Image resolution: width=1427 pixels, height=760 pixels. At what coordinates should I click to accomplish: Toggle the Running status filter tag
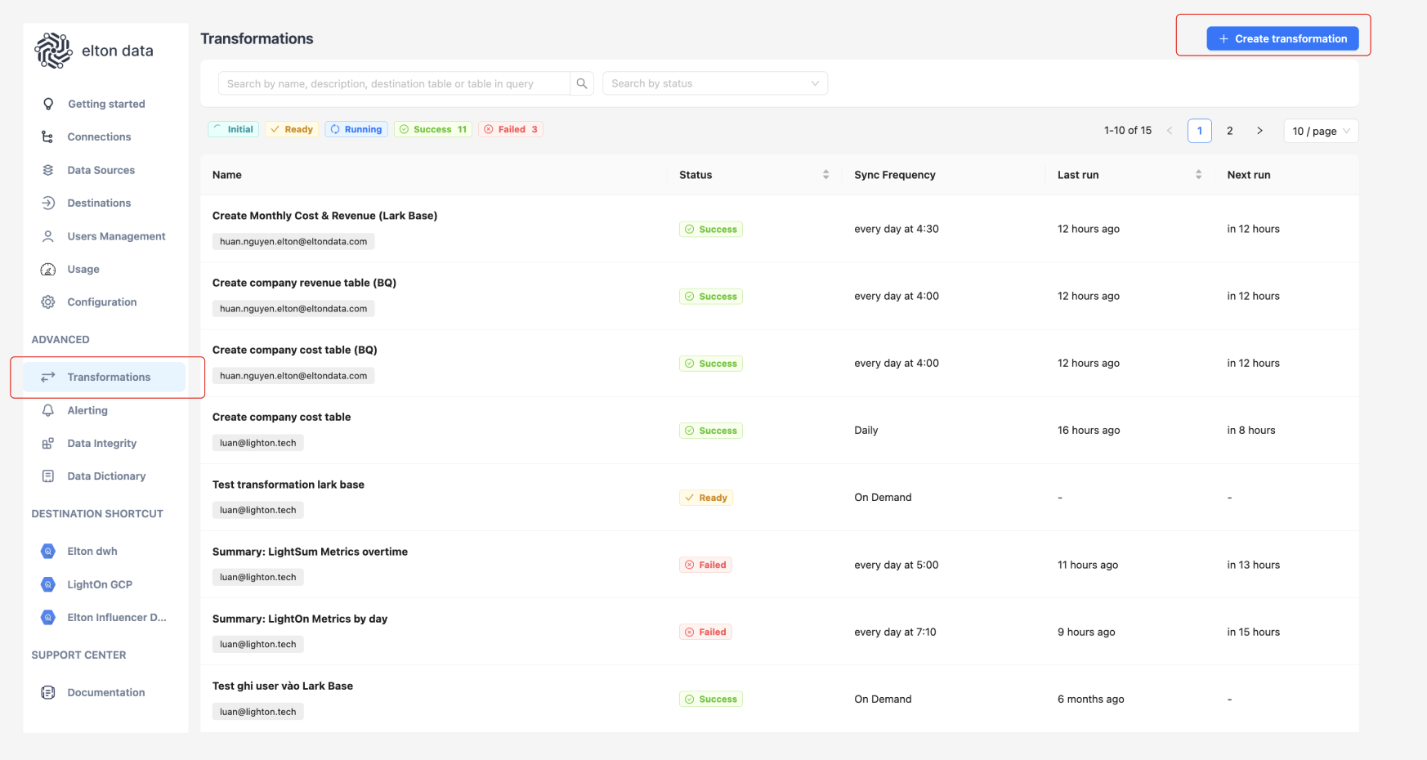click(x=356, y=129)
